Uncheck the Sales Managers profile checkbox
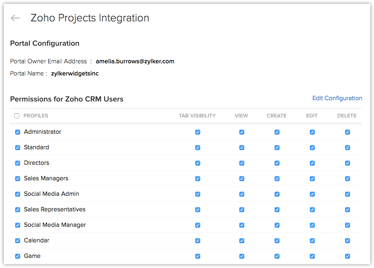This screenshot has height=268, width=374. point(18,179)
